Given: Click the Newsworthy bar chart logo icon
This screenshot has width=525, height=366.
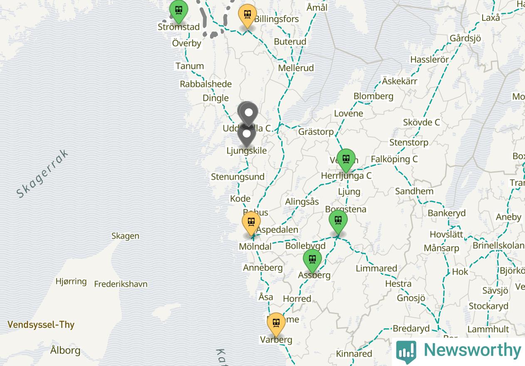Looking at the screenshot, I should pyautogui.click(x=406, y=352).
